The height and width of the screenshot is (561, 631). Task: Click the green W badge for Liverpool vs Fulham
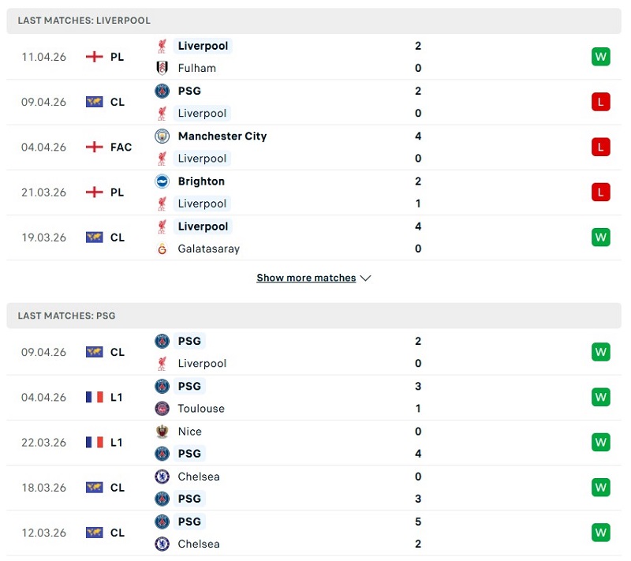point(601,57)
